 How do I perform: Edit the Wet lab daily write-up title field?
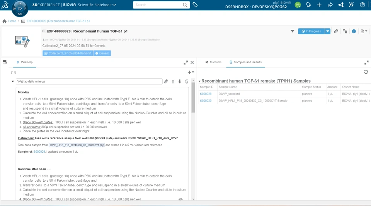[89, 81]
